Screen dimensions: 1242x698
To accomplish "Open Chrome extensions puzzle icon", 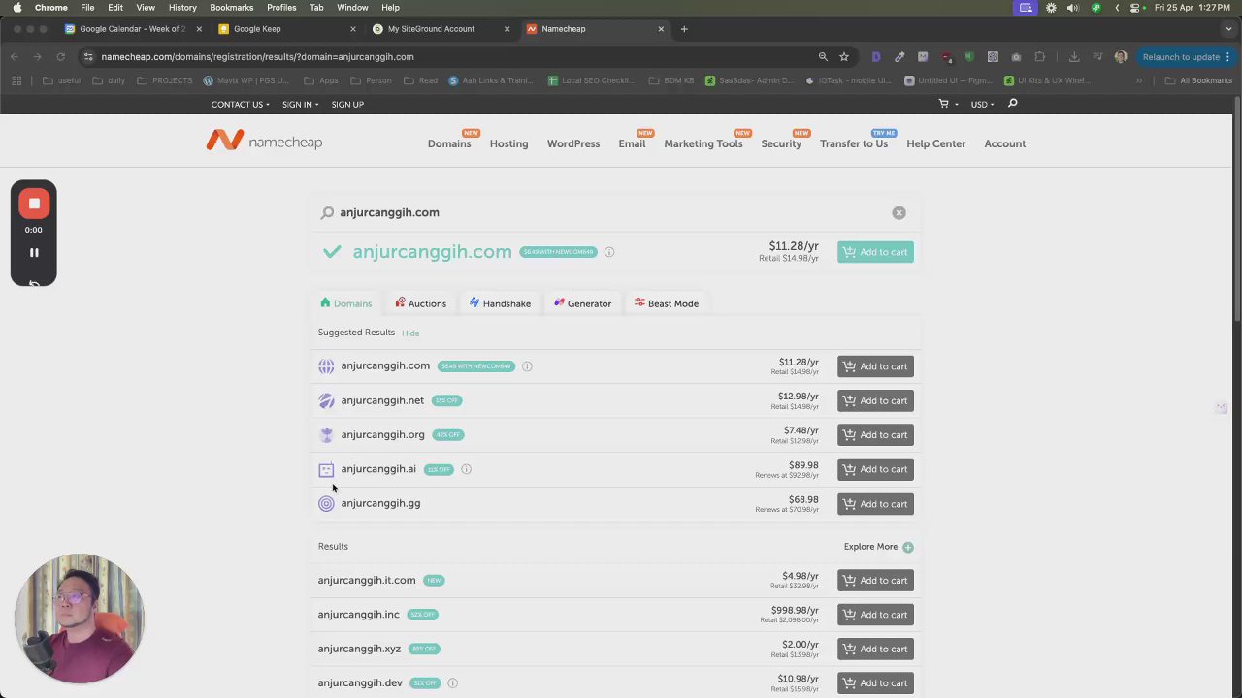I will click(1039, 56).
